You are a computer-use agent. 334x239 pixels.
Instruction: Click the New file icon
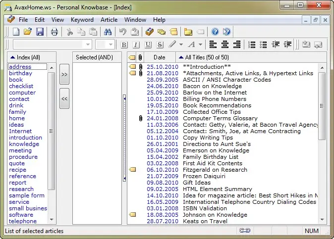(16, 32)
